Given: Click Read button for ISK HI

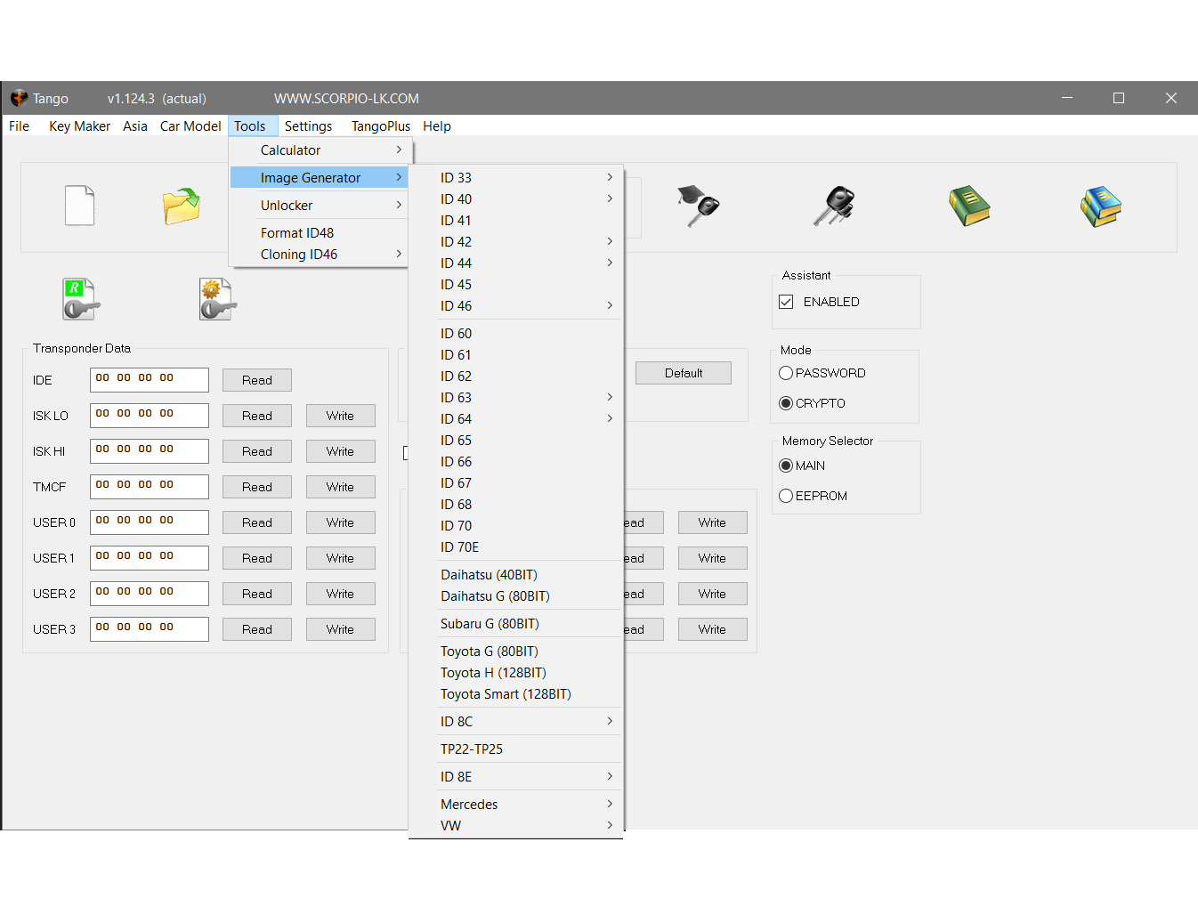Looking at the screenshot, I should click(x=257, y=451).
